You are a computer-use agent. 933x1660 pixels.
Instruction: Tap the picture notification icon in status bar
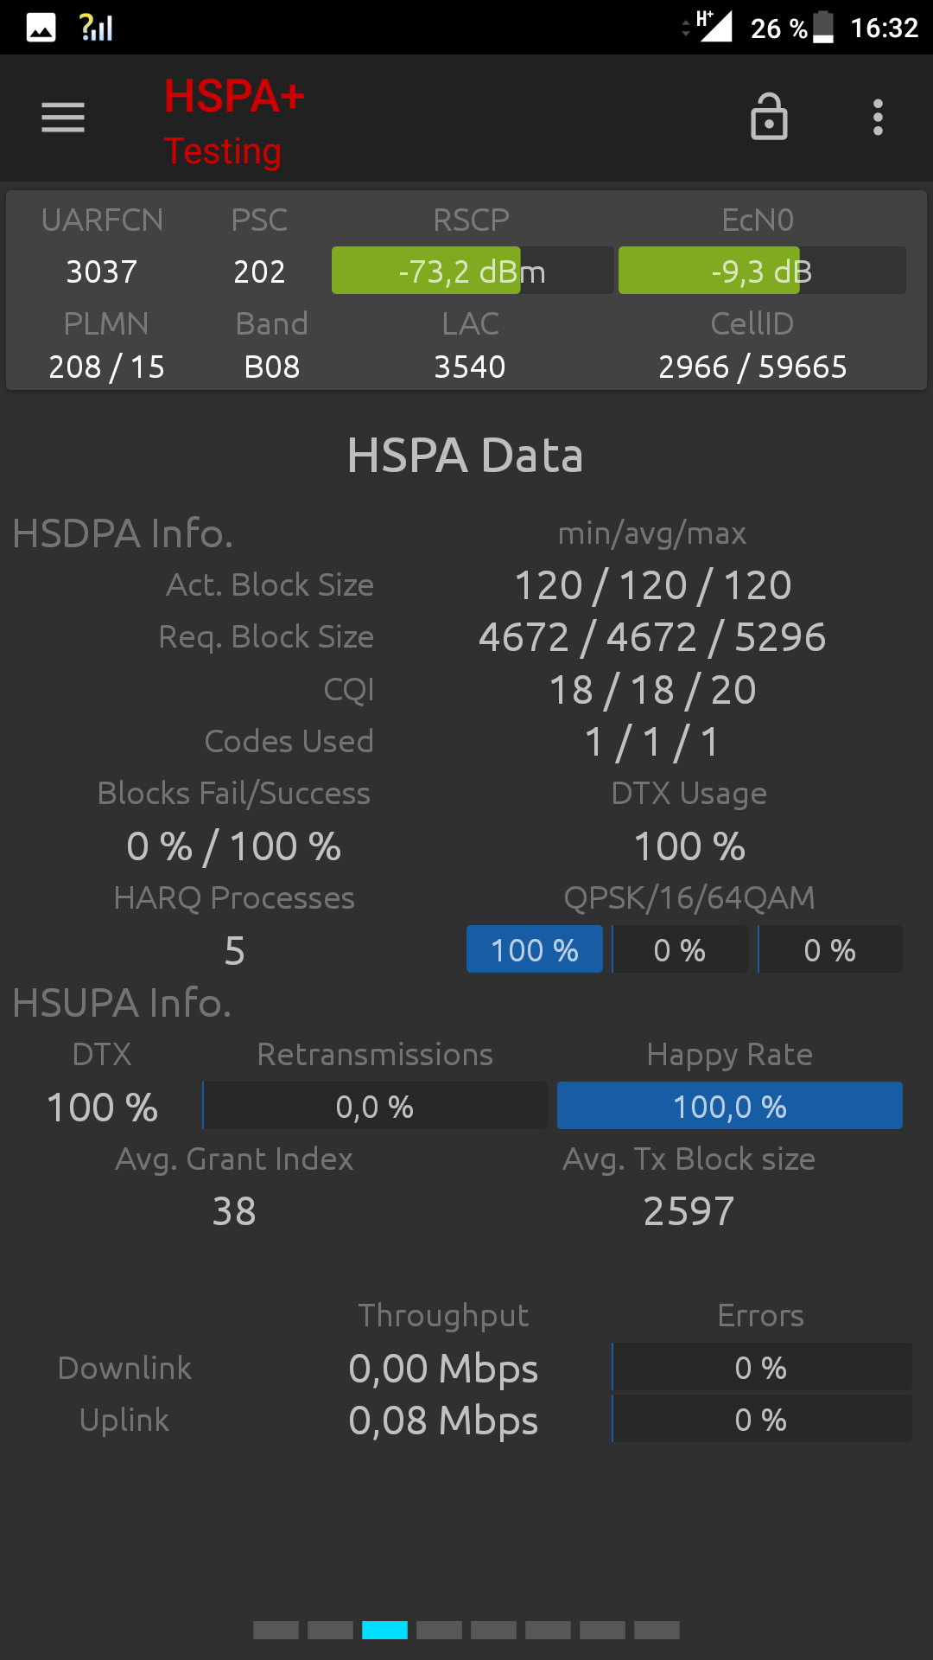pos(41,28)
